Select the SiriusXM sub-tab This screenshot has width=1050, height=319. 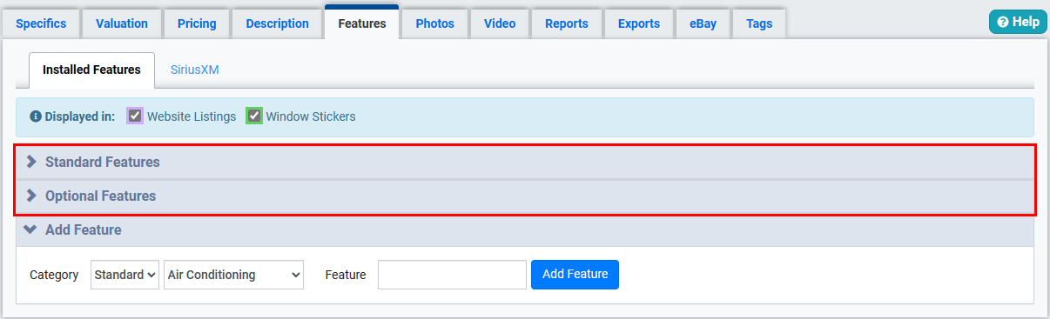coord(195,70)
